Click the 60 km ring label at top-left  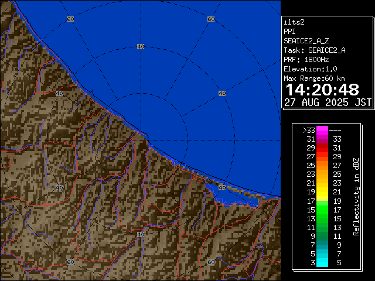[70, 19]
